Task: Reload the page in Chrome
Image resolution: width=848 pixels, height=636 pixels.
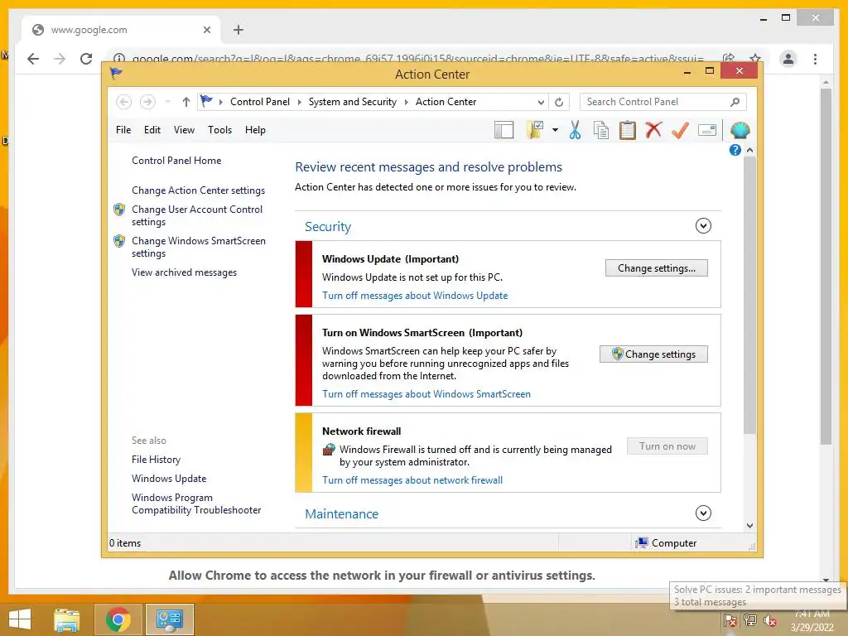Action: [86, 59]
